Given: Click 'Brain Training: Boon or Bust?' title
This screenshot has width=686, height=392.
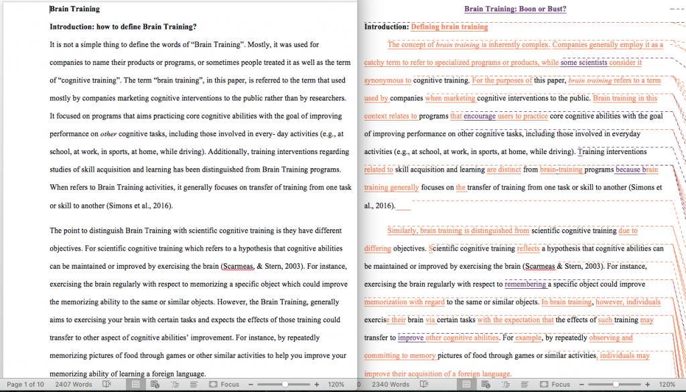Looking at the screenshot, I should [515, 9].
